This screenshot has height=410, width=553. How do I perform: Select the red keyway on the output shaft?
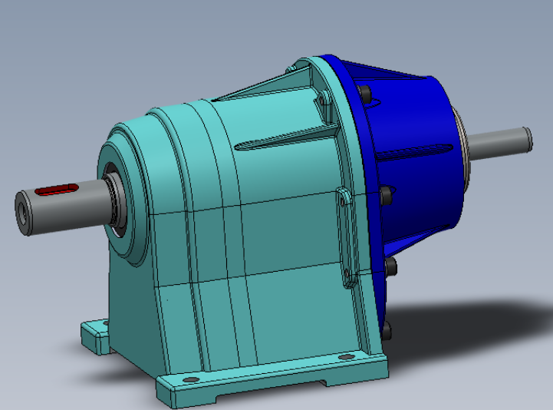pyautogui.click(x=57, y=190)
